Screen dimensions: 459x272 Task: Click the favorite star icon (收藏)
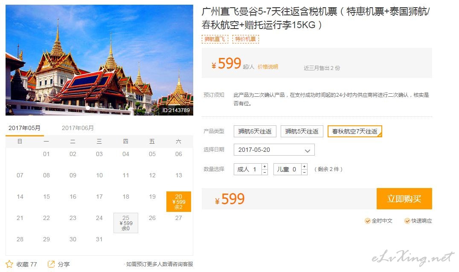[9, 264]
